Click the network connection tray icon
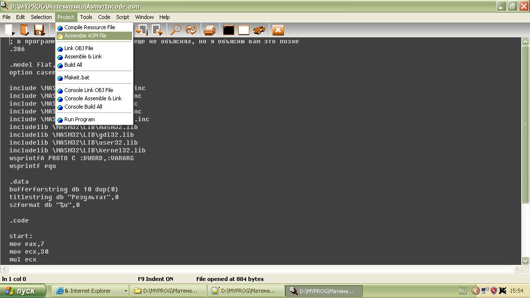The image size is (530, 298). pos(485,291)
